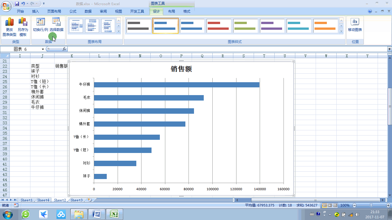
Task: Expand the chart layouts gallery
Action: 119,31
